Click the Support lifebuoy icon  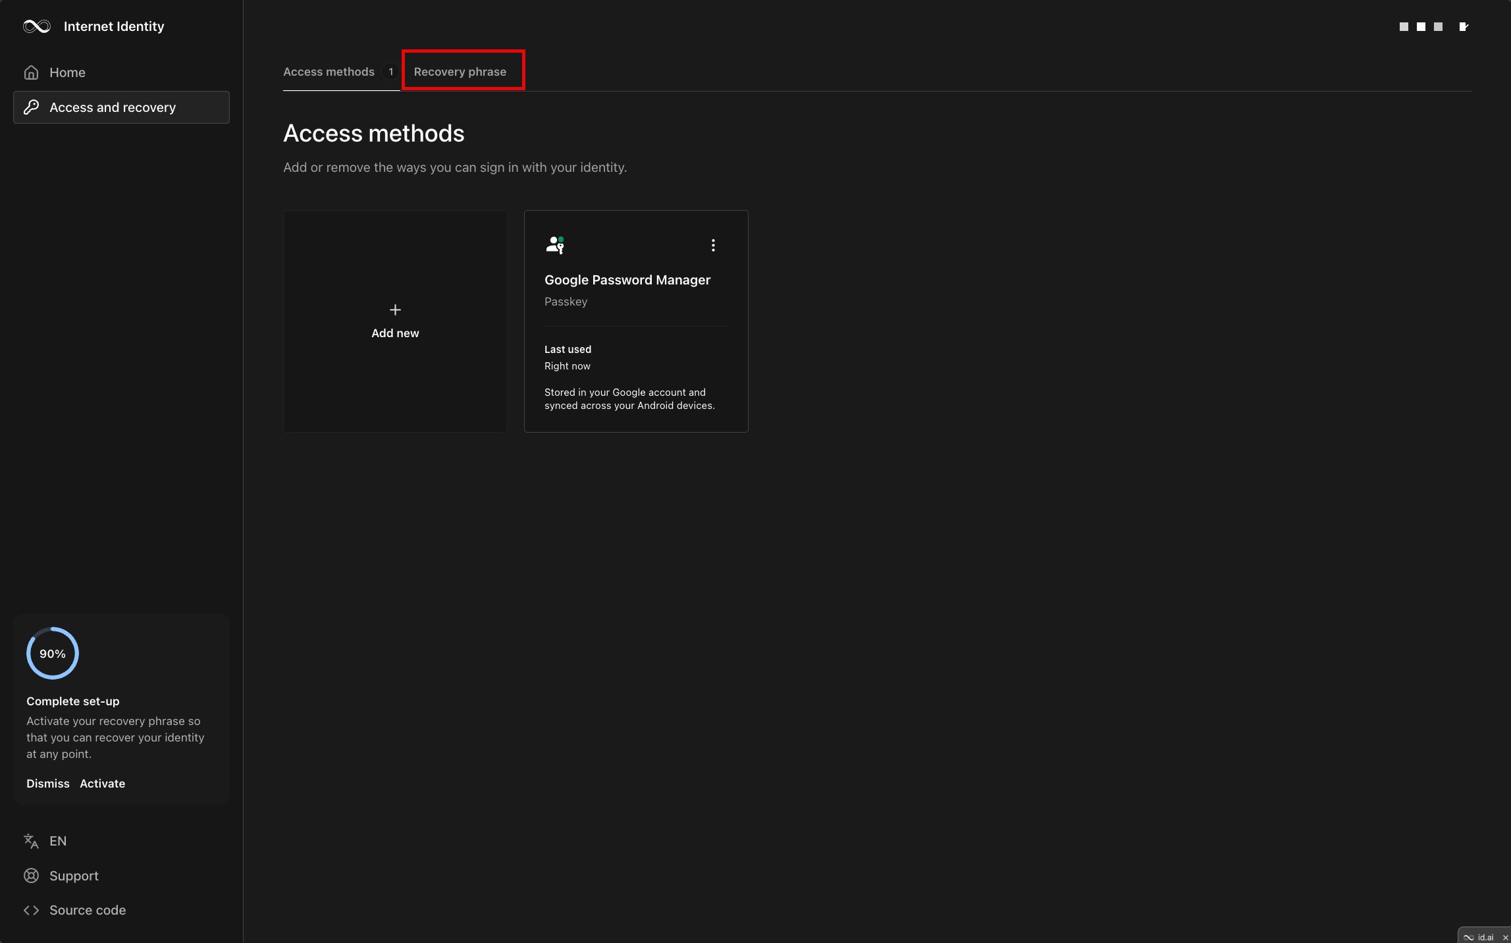tap(31, 876)
